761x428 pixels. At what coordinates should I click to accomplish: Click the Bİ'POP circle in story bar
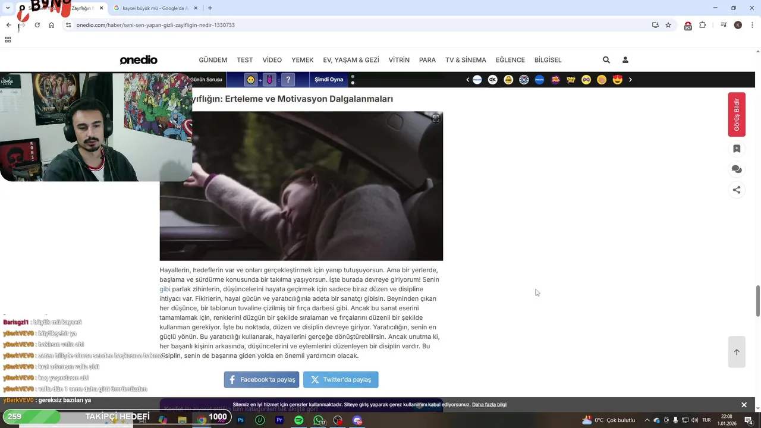pos(555,80)
